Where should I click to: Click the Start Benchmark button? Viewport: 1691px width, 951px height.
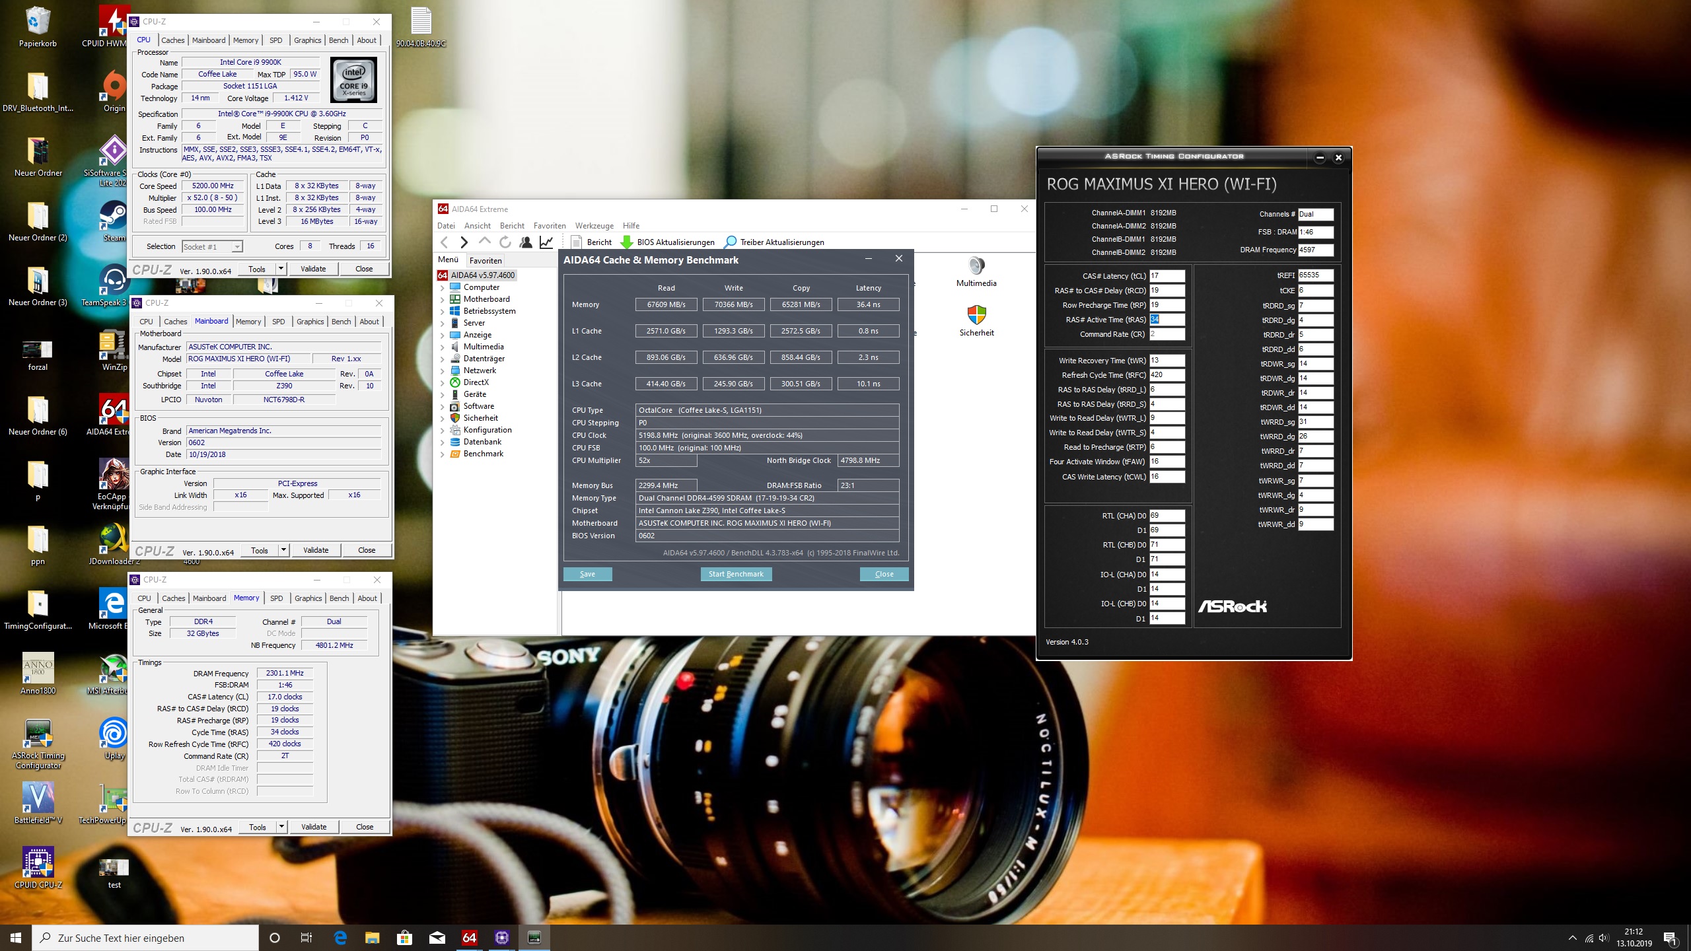[735, 574]
